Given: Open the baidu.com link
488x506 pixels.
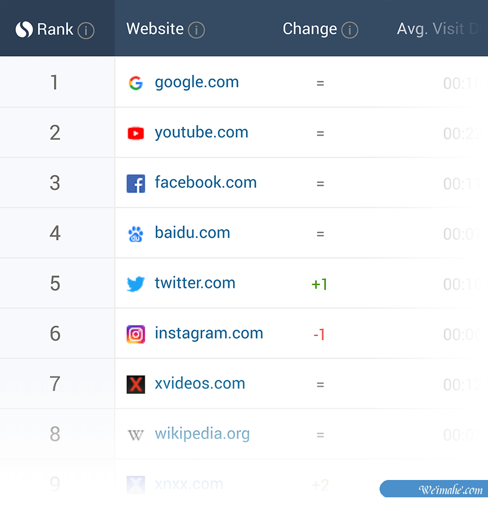Looking at the screenshot, I should [192, 233].
